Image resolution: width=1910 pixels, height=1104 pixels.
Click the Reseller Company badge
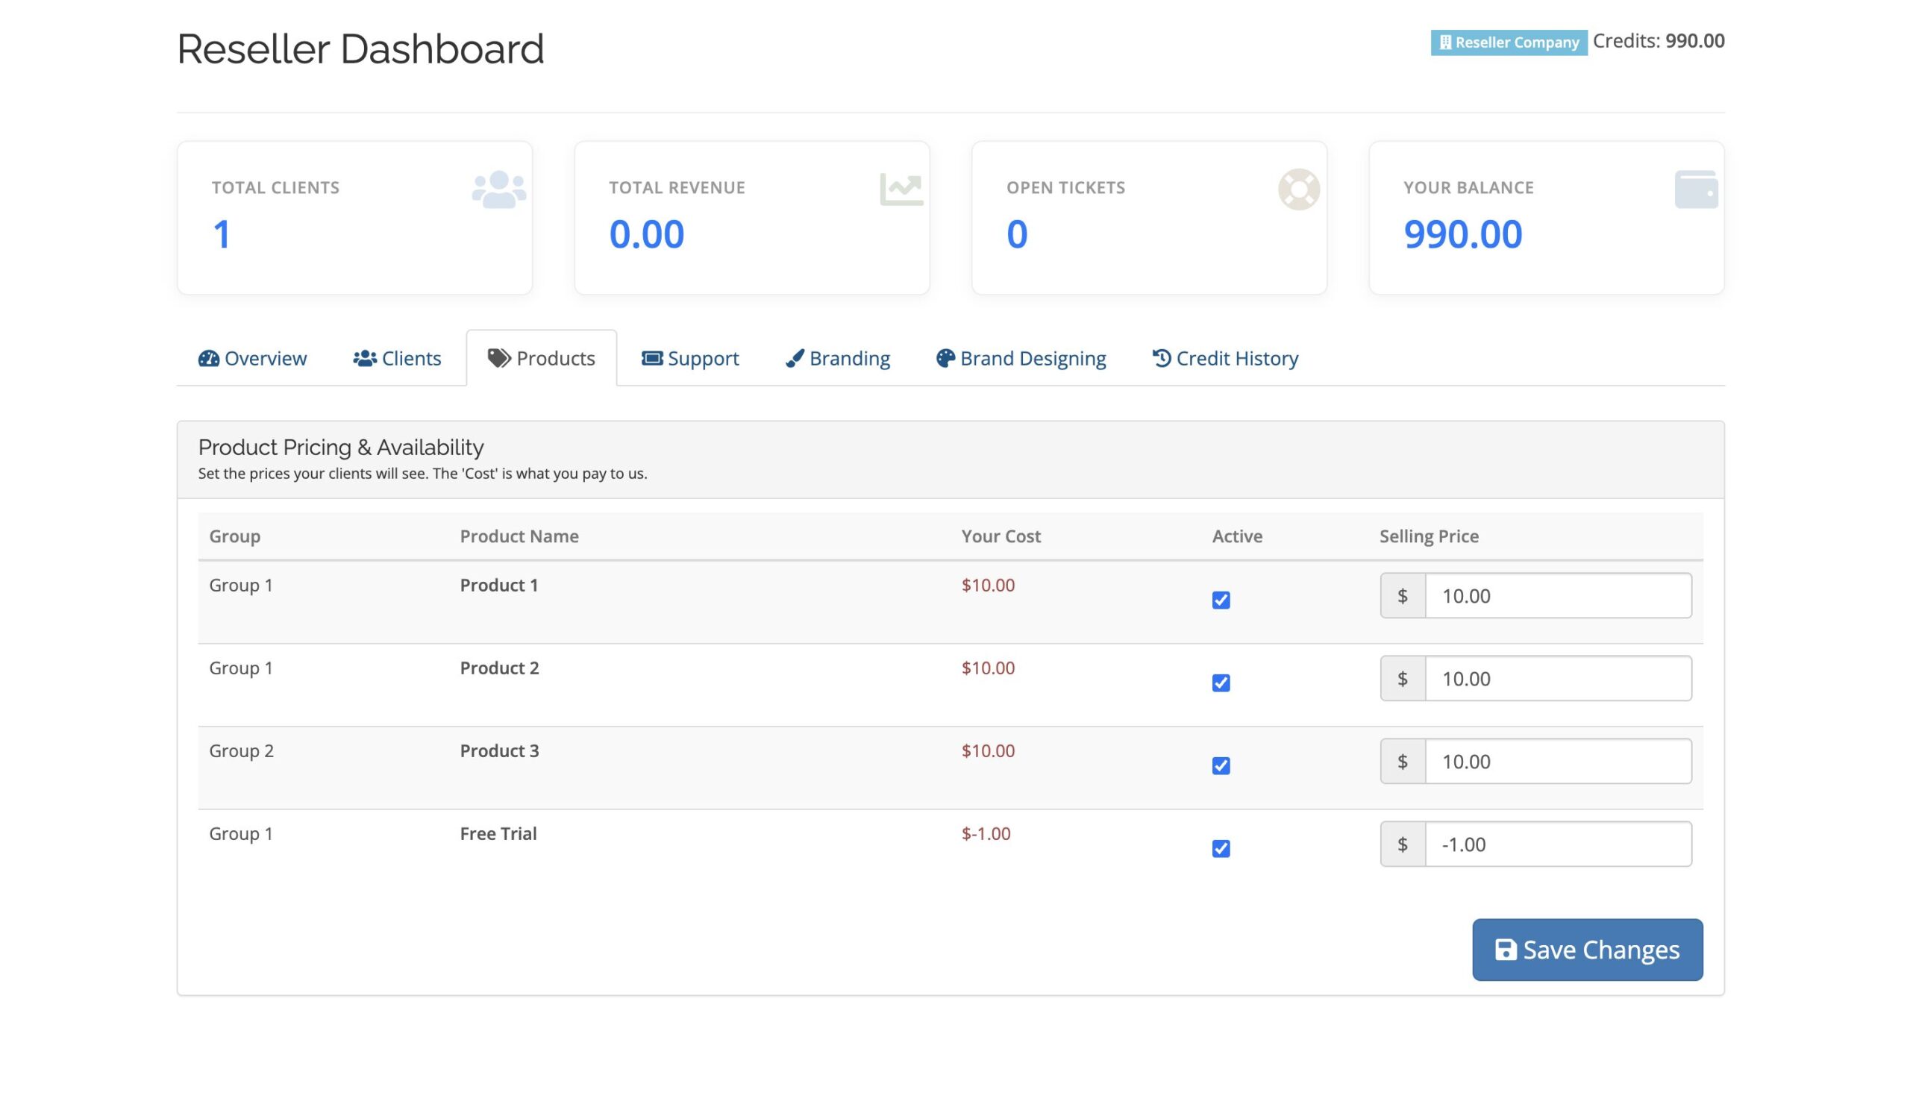click(x=1509, y=43)
